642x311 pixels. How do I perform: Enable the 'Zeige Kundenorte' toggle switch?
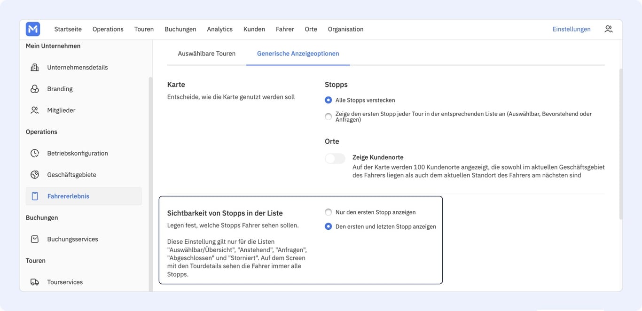click(335, 158)
